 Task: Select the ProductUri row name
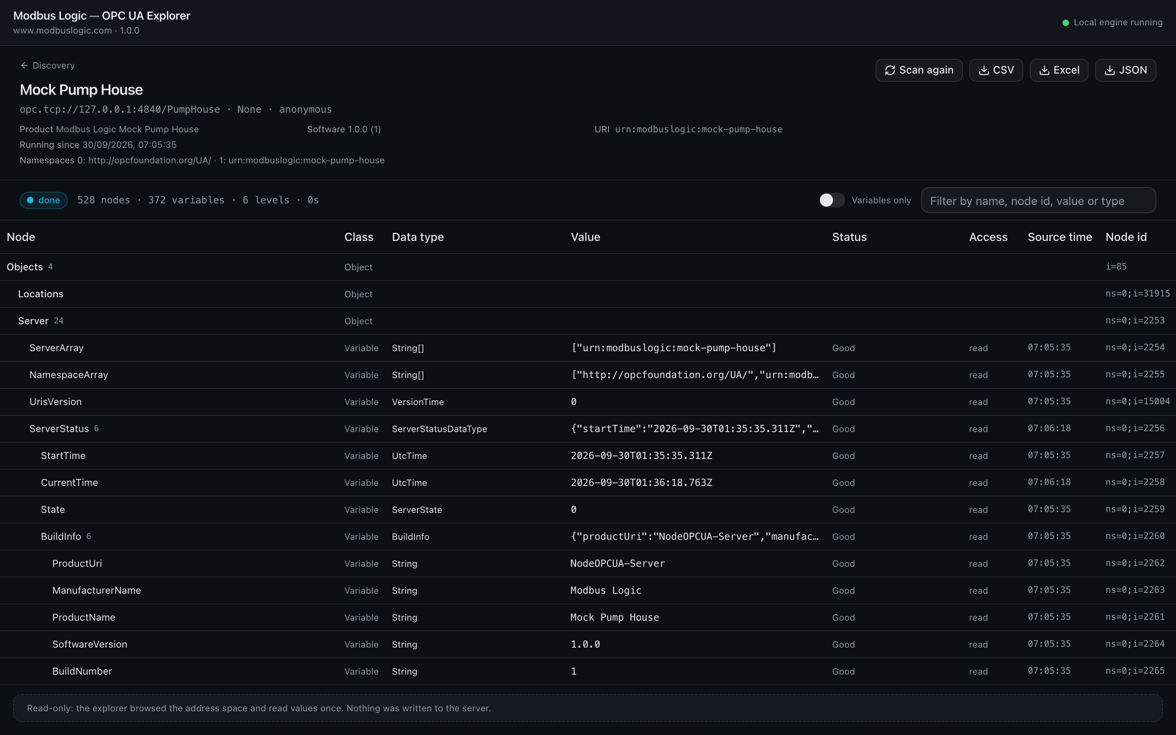[x=77, y=563]
